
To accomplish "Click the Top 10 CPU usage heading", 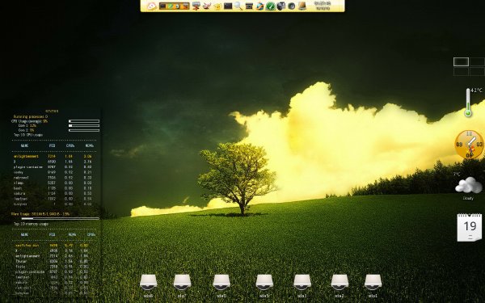I will pyautogui.click(x=28, y=135).
